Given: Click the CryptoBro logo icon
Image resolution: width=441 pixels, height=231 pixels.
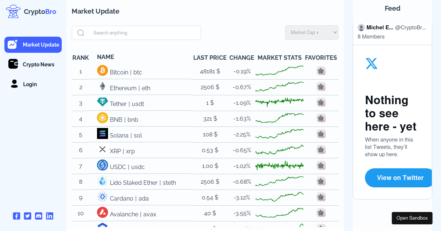Looking at the screenshot, I should pyautogui.click(x=13, y=11).
